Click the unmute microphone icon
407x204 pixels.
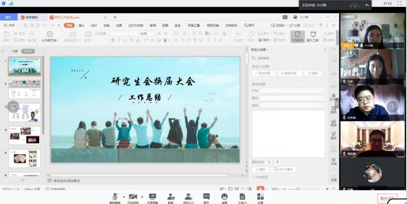point(115,197)
